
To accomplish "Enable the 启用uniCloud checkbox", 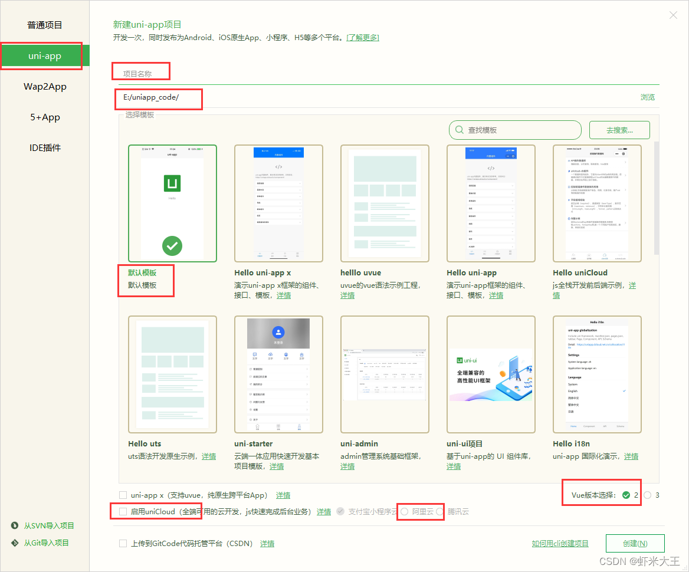I will point(123,511).
